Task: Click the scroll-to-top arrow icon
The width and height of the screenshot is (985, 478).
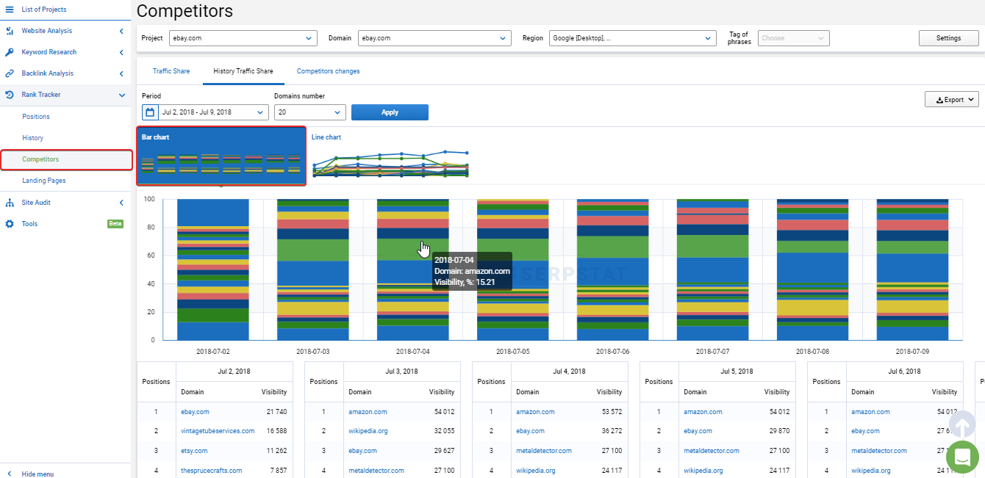Action: (962, 424)
